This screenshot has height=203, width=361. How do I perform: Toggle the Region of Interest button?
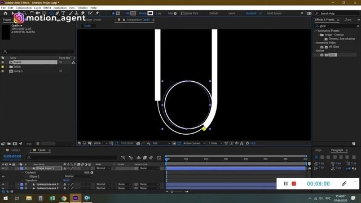coord(174,143)
